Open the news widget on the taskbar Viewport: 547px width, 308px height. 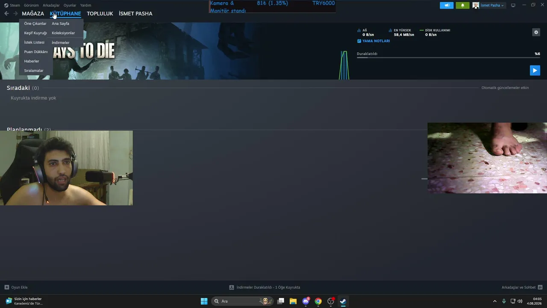pos(24,301)
